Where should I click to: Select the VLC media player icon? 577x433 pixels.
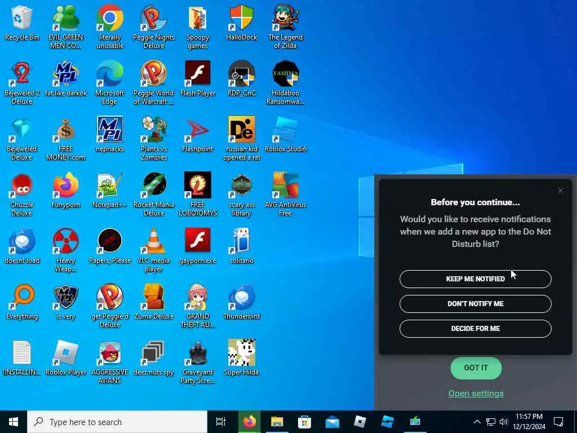pos(154,241)
